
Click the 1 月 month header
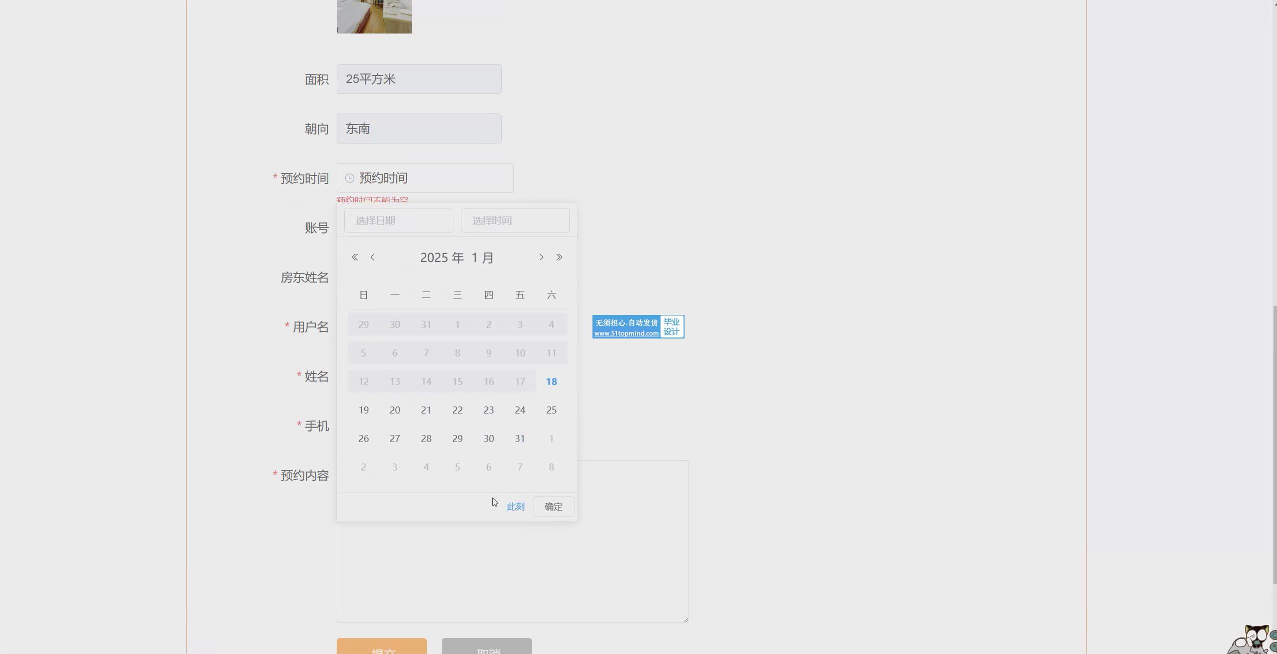482,257
